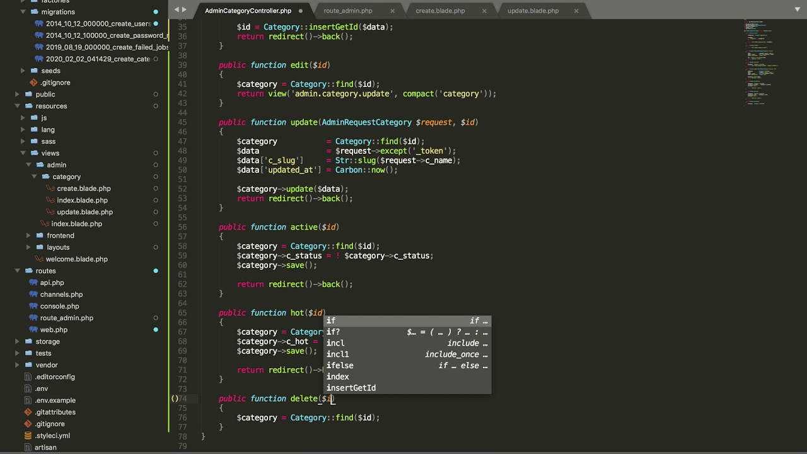
Task: Click the PHP icon next to web.php
Action: tap(34, 330)
